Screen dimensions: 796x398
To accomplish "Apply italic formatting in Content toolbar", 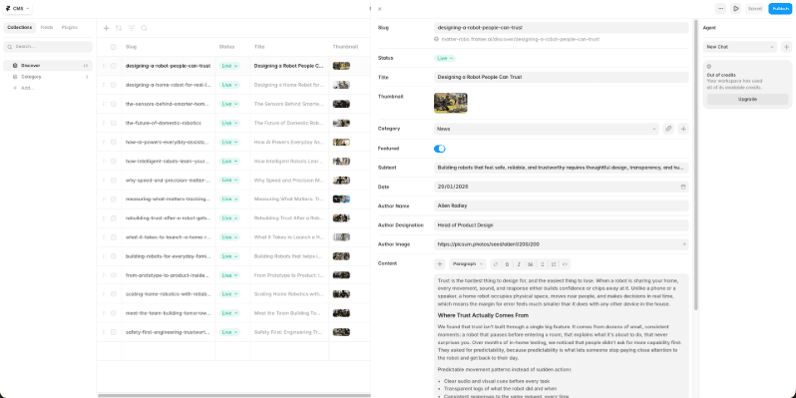I will click(x=519, y=264).
